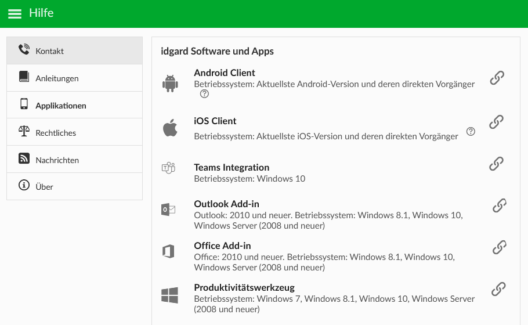The image size is (528, 325).
Task: Open the Über info page
Action: pos(74,186)
